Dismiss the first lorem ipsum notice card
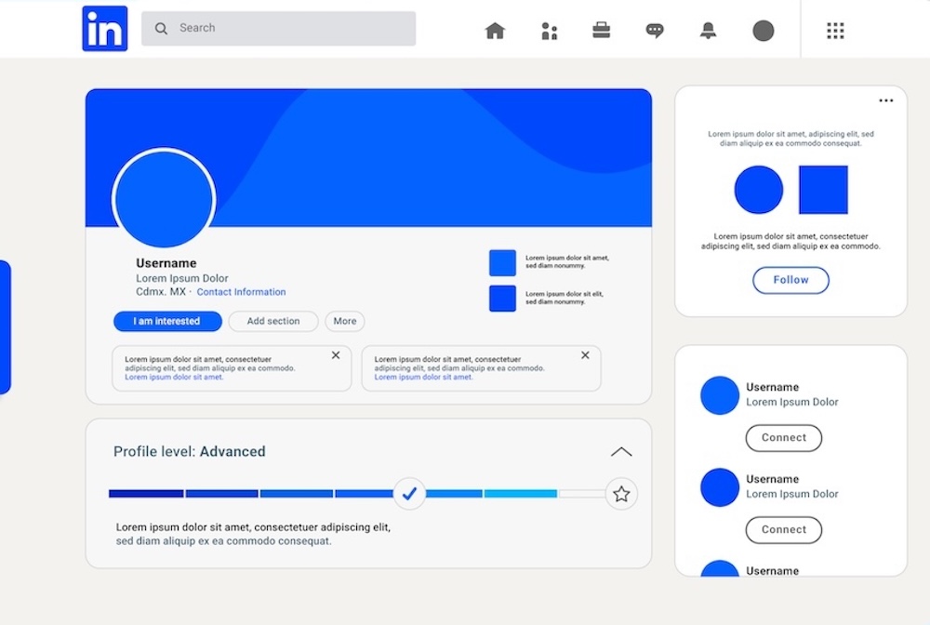930x625 pixels. [336, 355]
